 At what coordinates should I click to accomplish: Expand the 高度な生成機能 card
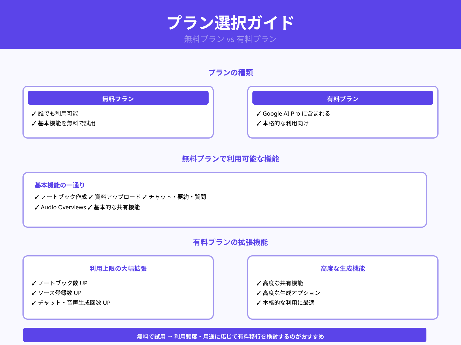pos(343,269)
